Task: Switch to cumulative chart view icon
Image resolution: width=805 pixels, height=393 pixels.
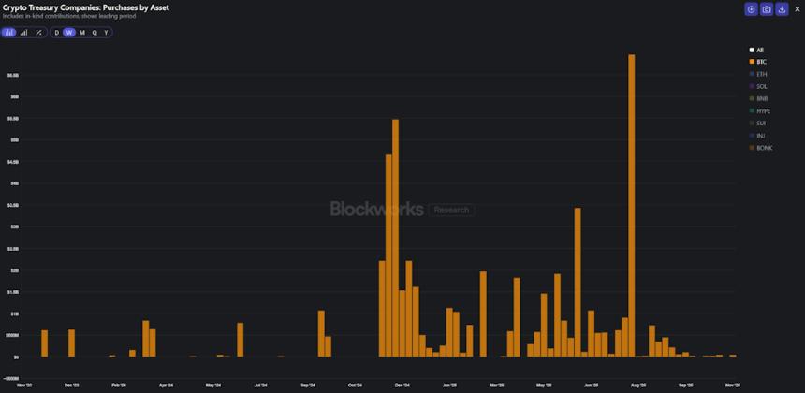Action: [x=23, y=33]
